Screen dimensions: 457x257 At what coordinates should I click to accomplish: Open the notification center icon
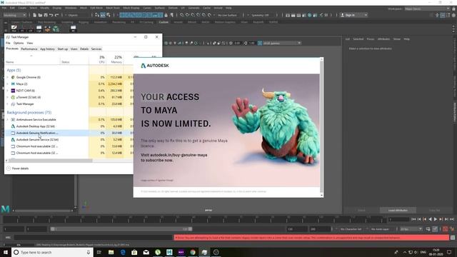tap(449, 252)
